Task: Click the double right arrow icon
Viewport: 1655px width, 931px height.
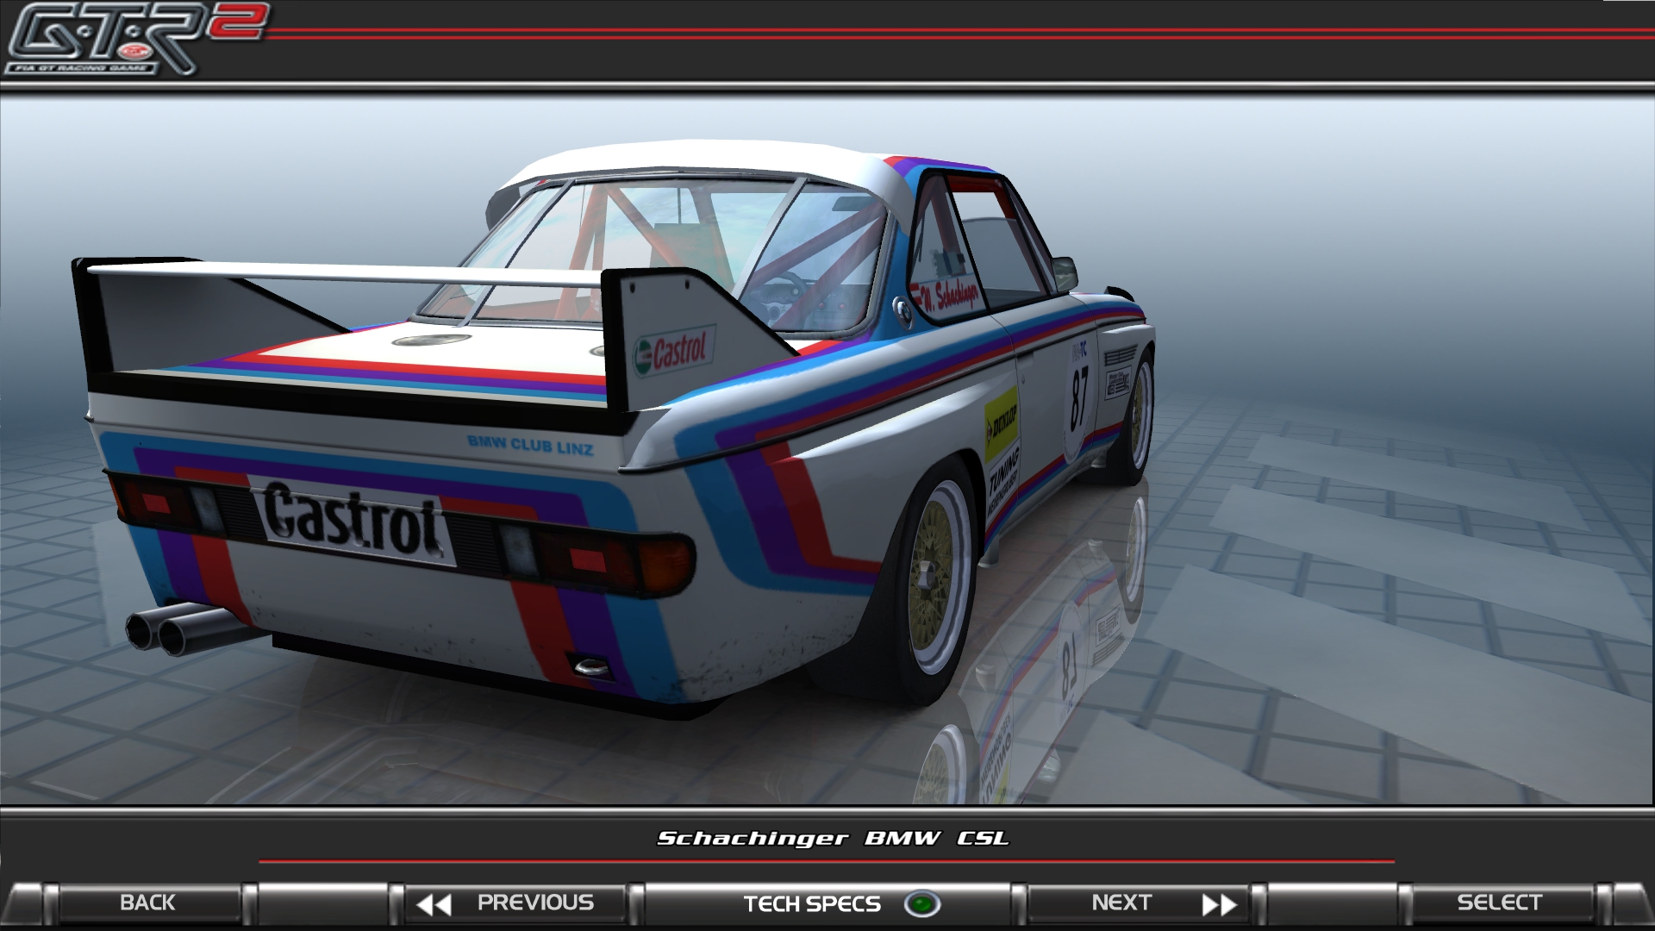Action: [1220, 904]
